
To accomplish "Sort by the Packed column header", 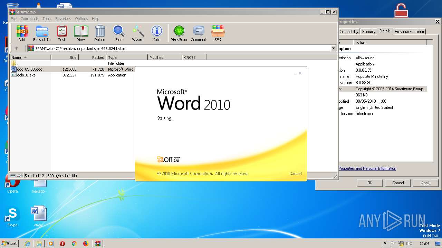I will click(92, 58).
